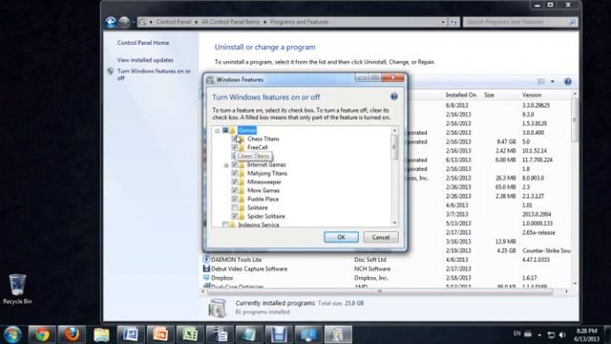Launch Google Chrome from the taskbar
This screenshot has height=344, width=611.
pos(42,334)
